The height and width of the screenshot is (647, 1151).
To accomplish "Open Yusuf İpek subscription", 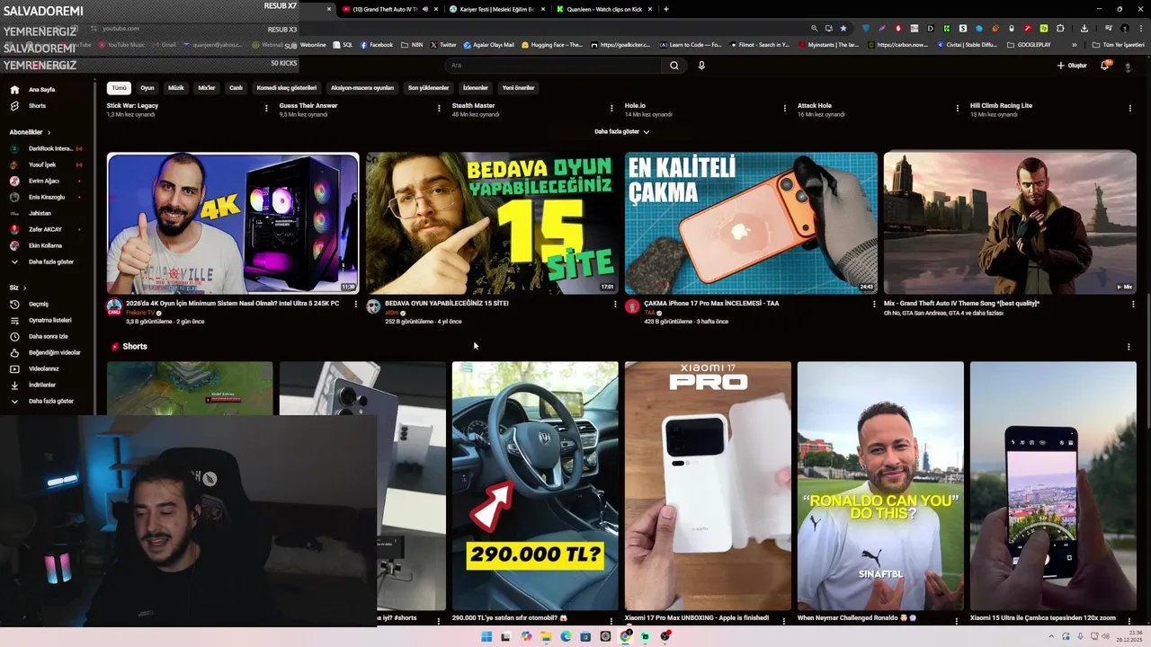I will 45,164.
